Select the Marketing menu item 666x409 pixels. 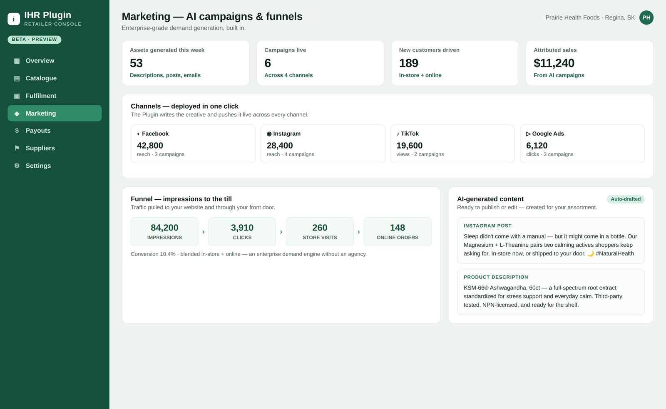tap(55, 113)
